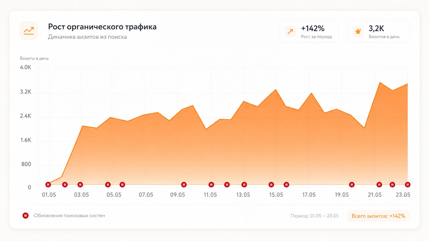This screenshot has height=241, width=429.
Task: Click the orange arrow icon in the +142% card
Action: (x=290, y=32)
